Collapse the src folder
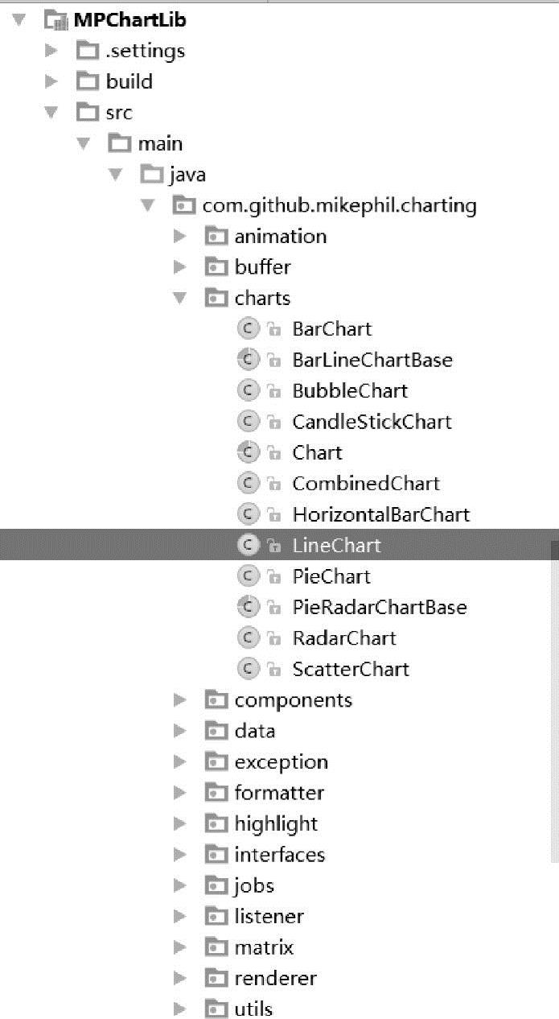 (51, 113)
